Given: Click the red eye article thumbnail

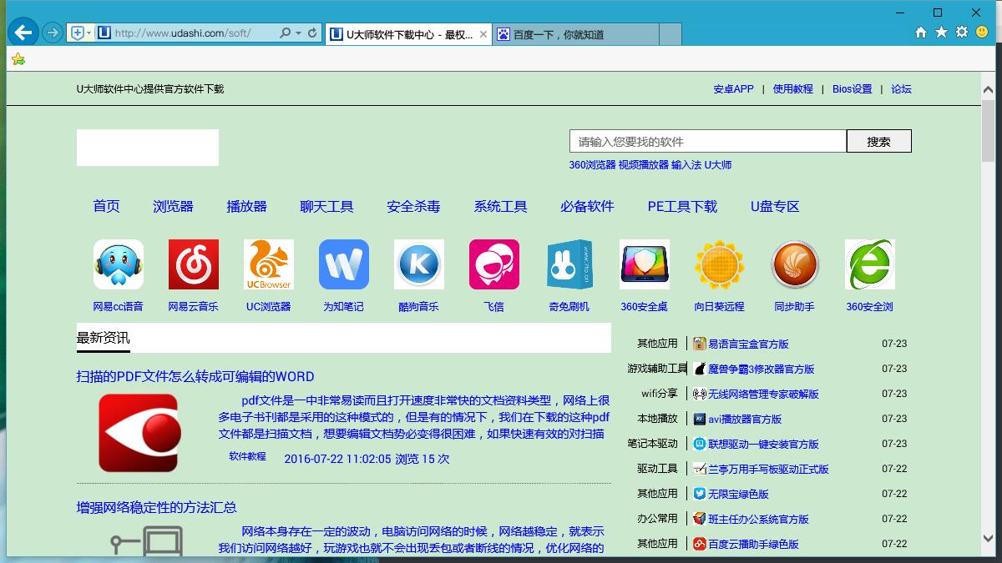Looking at the screenshot, I should click(x=139, y=433).
